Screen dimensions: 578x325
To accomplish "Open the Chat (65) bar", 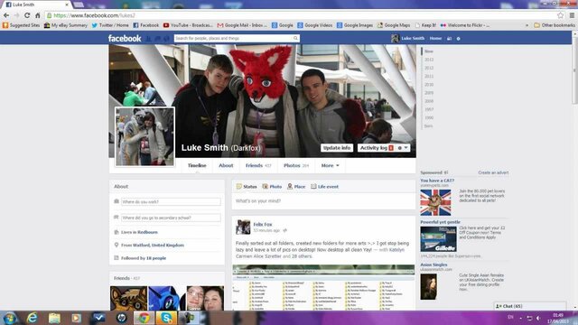I will pos(530,306).
